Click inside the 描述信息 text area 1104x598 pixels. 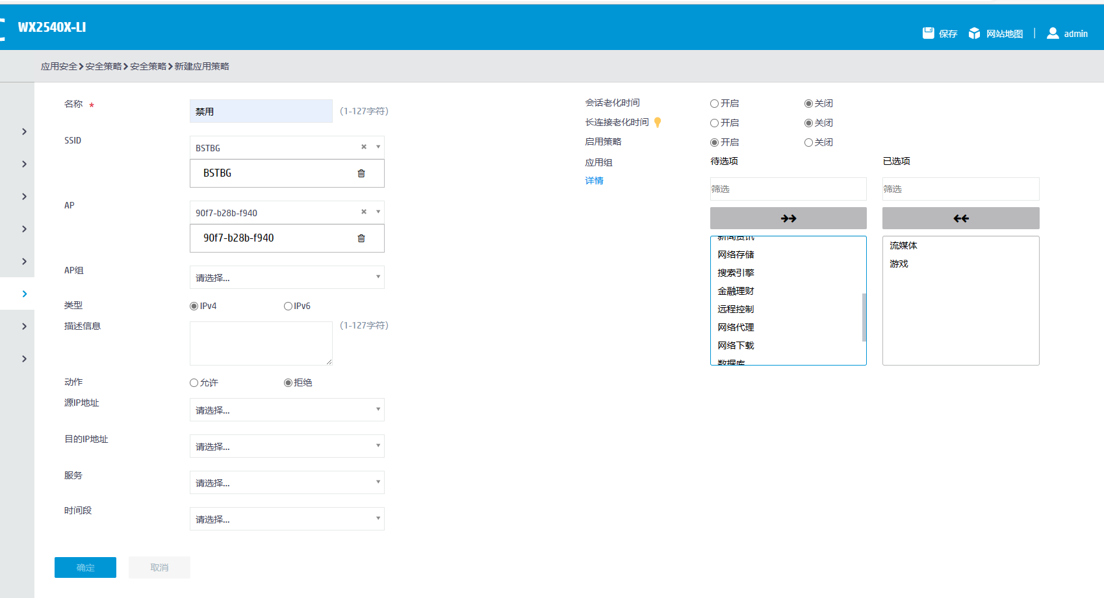(x=261, y=343)
